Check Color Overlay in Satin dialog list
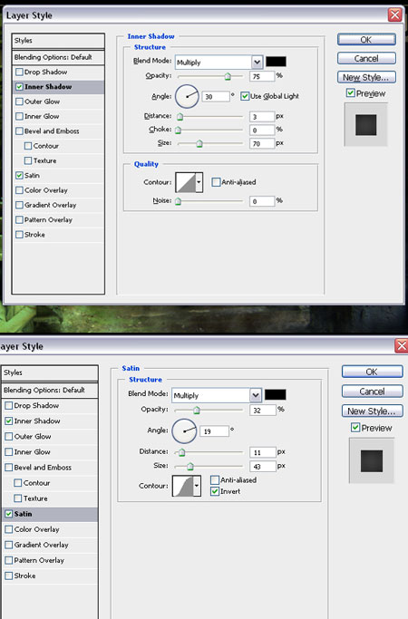The width and height of the screenshot is (408, 619). [9, 529]
